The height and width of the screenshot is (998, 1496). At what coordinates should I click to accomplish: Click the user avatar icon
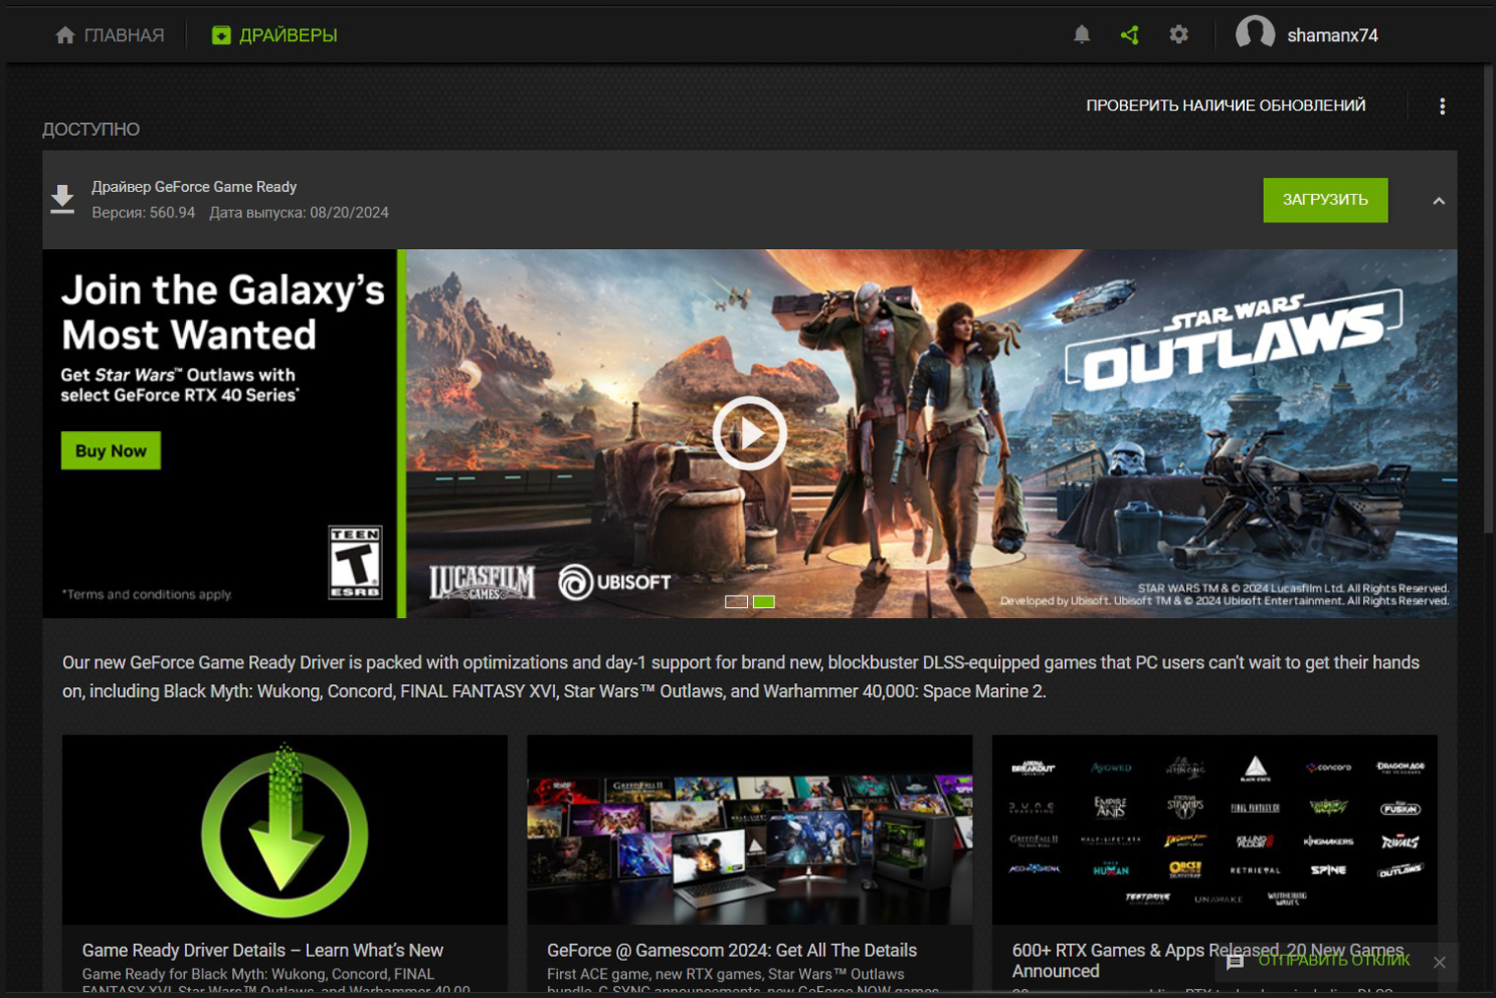point(1255,34)
